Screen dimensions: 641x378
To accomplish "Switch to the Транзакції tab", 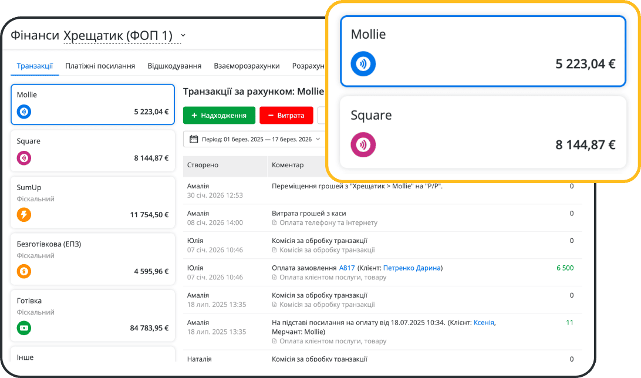I will [35, 66].
